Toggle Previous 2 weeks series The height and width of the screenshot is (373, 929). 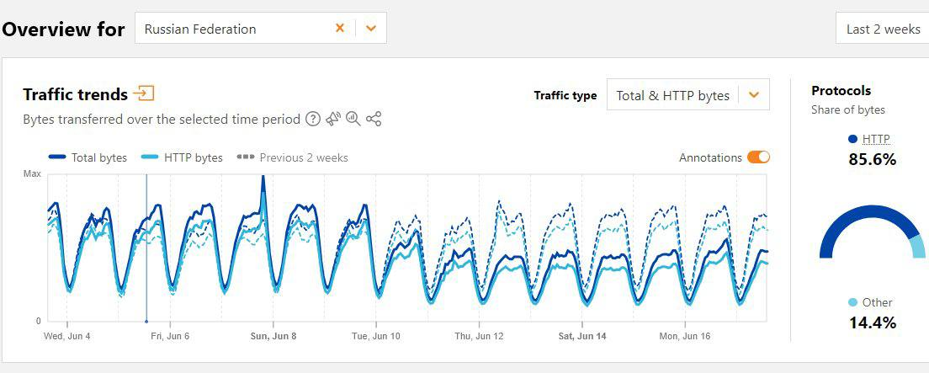(293, 157)
